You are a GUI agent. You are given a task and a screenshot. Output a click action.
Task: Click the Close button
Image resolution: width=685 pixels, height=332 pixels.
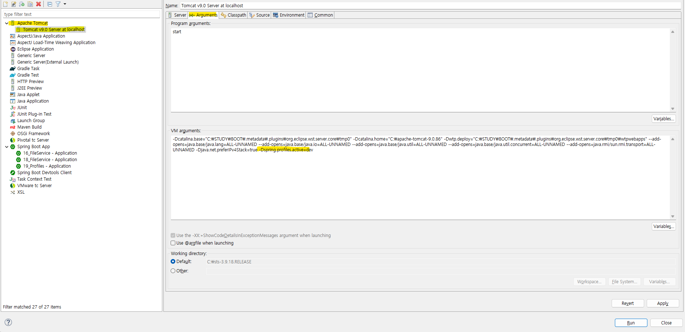pyautogui.click(x=666, y=323)
